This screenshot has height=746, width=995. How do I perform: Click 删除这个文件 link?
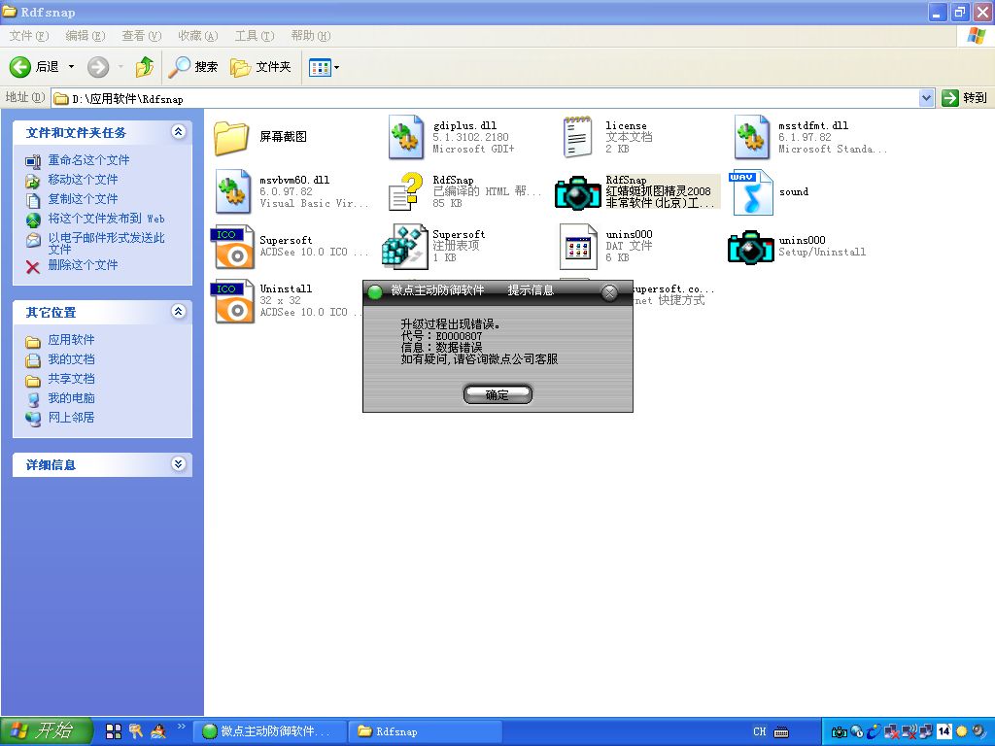coord(84,265)
